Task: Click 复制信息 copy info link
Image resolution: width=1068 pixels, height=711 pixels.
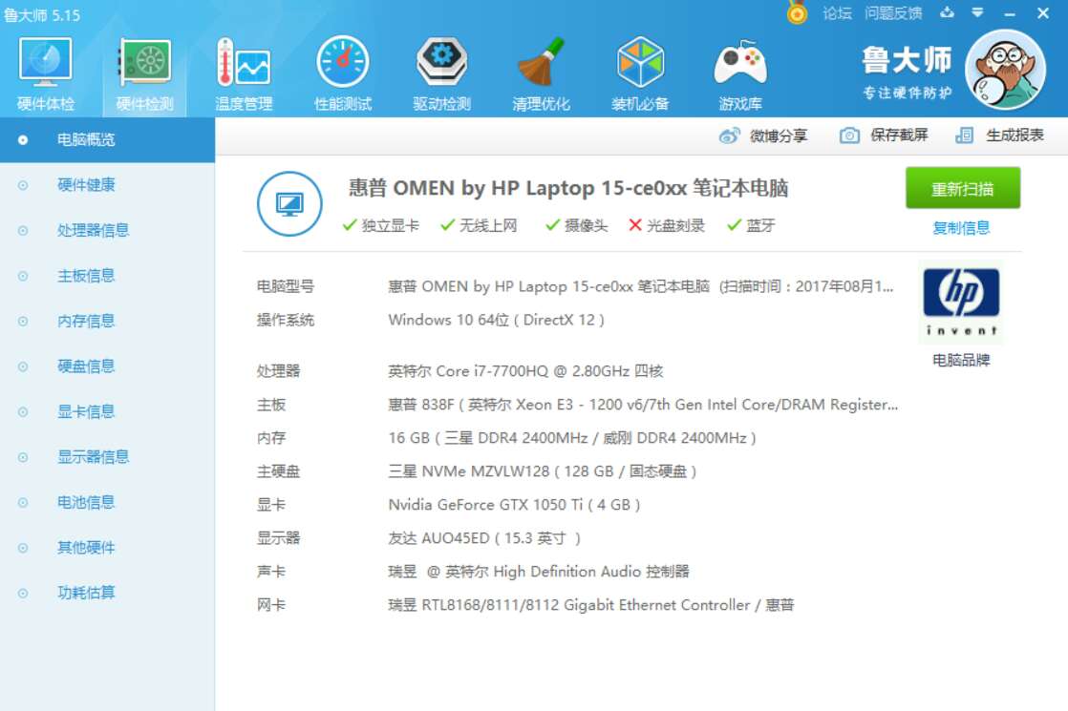Action: coord(961,228)
